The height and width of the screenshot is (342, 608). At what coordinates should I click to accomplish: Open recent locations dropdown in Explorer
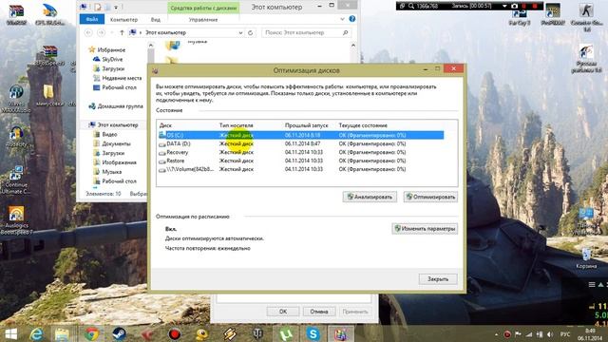tap(112, 33)
